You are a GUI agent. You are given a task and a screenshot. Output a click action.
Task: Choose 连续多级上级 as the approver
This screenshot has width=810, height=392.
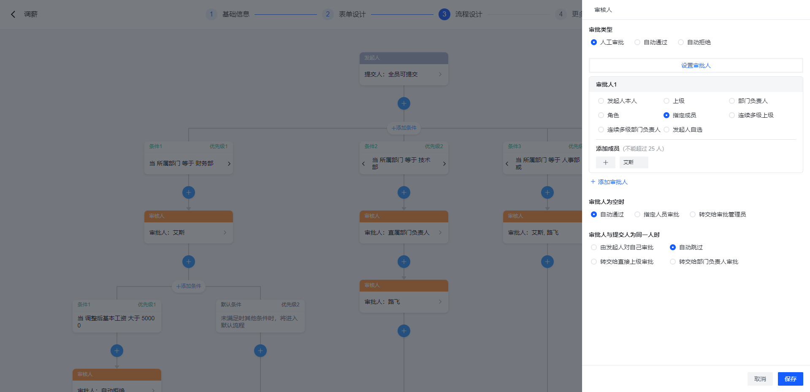point(731,115)
